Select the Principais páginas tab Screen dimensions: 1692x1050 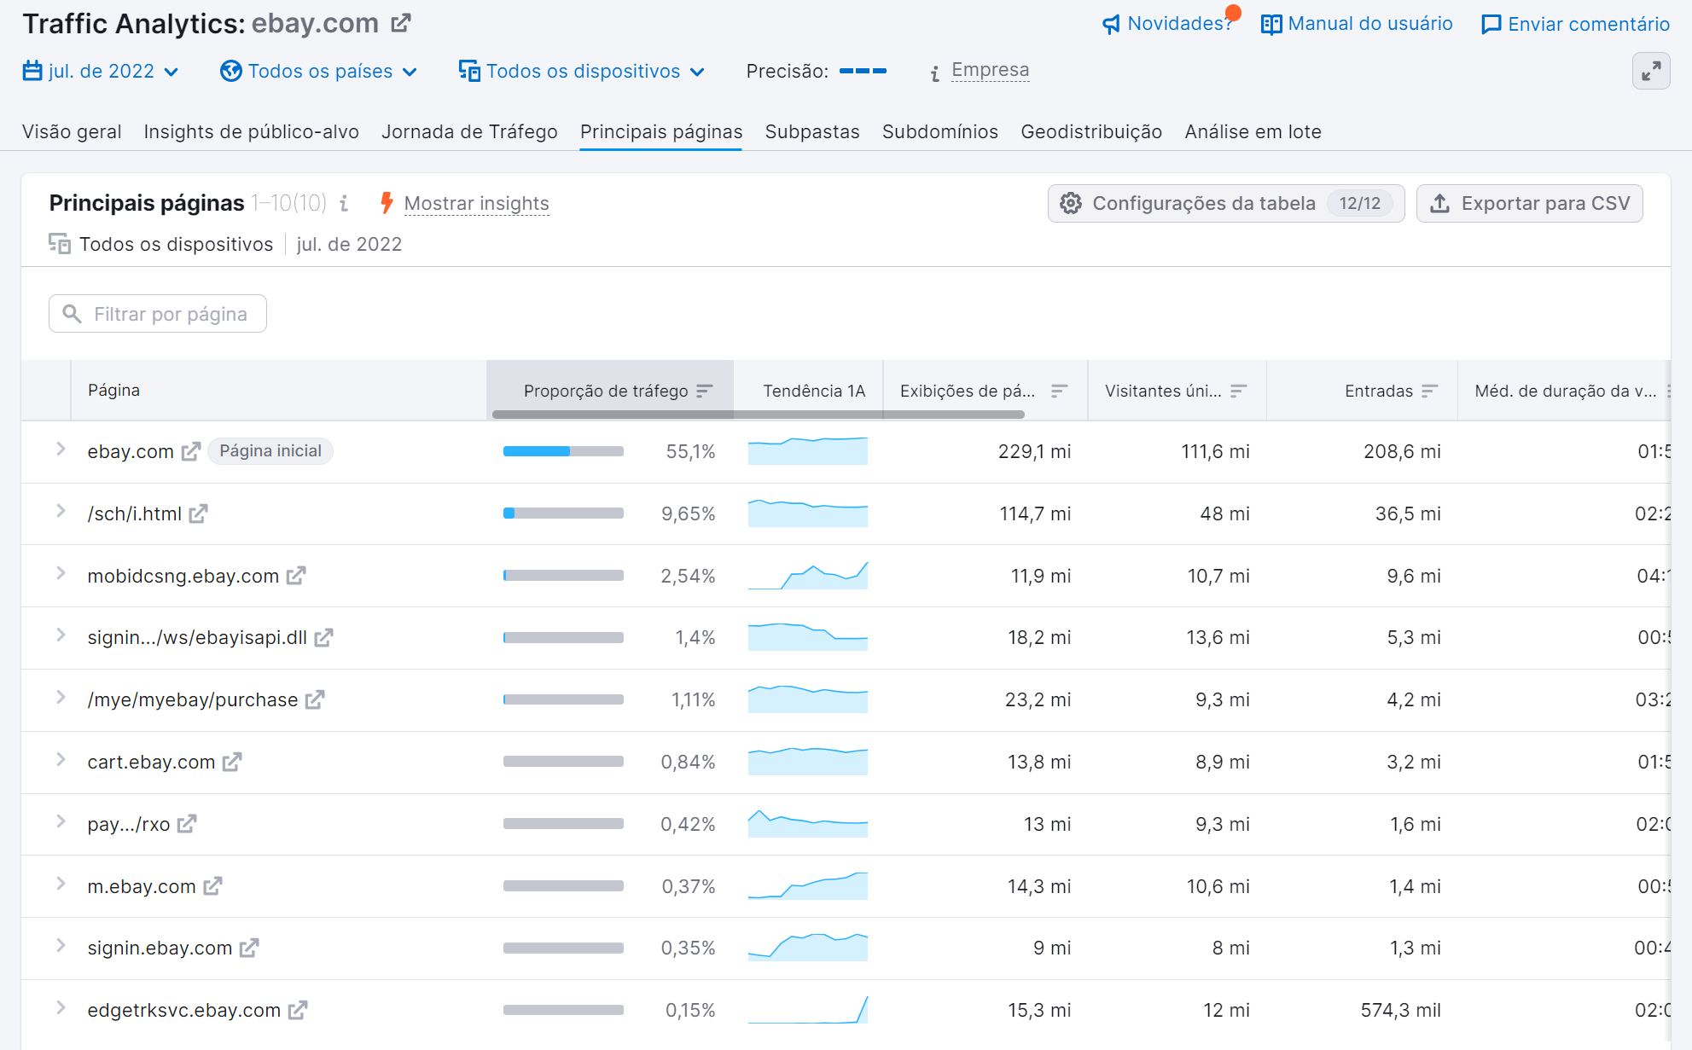661,131
